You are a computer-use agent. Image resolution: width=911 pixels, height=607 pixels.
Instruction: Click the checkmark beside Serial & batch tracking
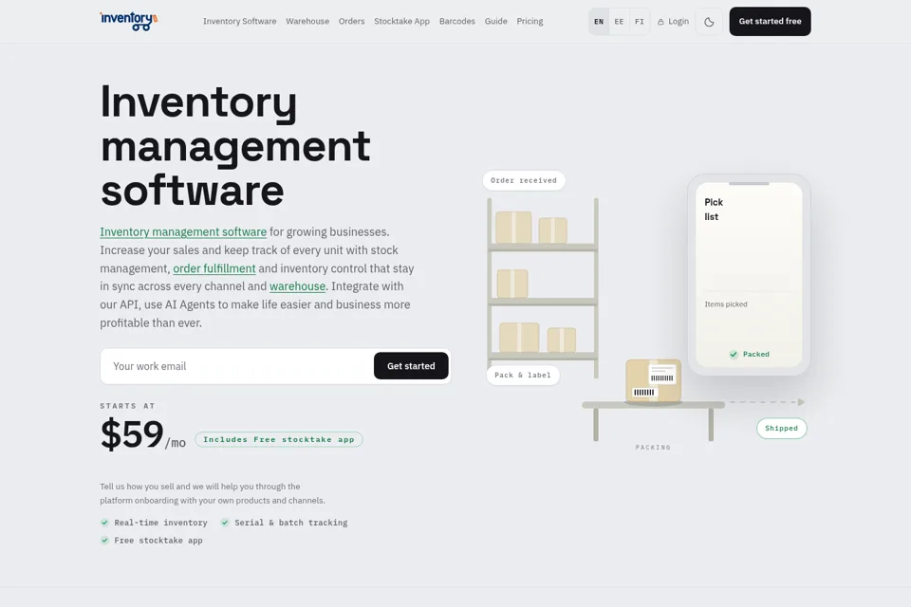point(225,523)
